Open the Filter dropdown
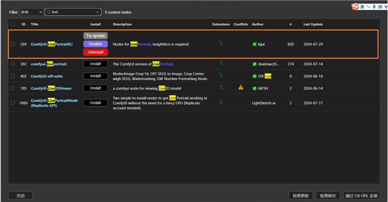The width and height of the screenshot is (388, 202). coord(31,12)
